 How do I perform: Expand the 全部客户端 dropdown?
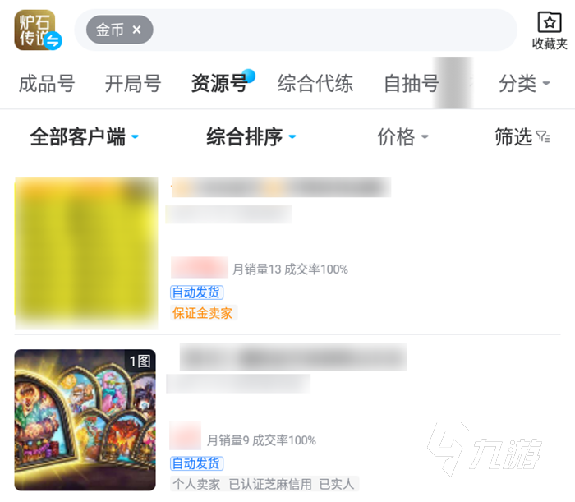[85, 136]
